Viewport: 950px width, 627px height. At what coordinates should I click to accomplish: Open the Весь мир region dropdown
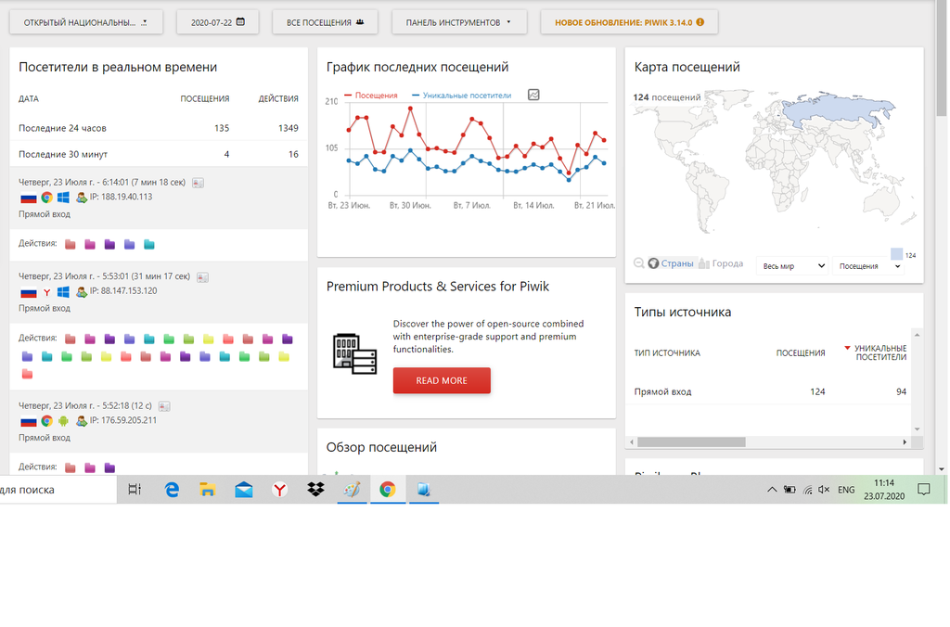click(x=793, y=266)
